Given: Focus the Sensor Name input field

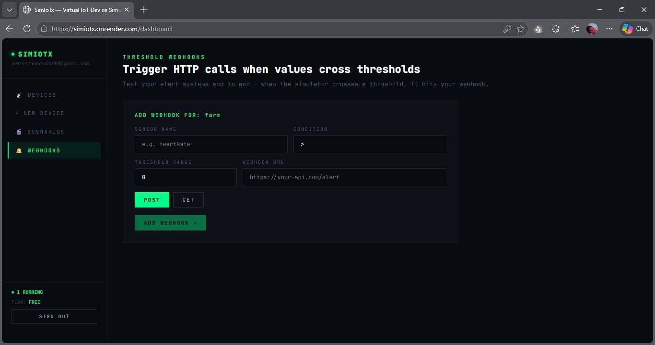Looking at the screenshot, I should (211, 144).
